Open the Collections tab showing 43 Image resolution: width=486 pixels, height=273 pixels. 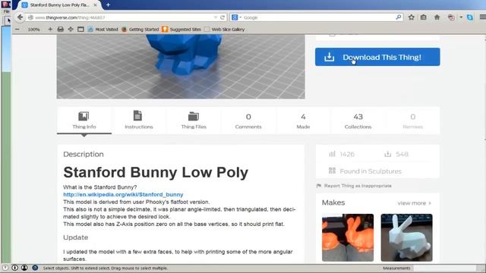click(x=358, y=121)
